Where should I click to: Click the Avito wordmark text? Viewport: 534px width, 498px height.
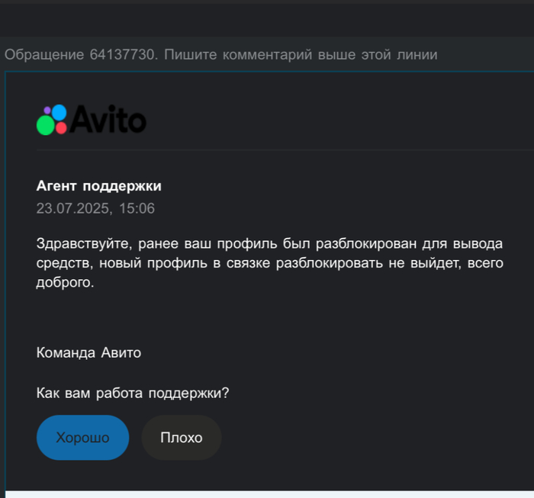108,119
